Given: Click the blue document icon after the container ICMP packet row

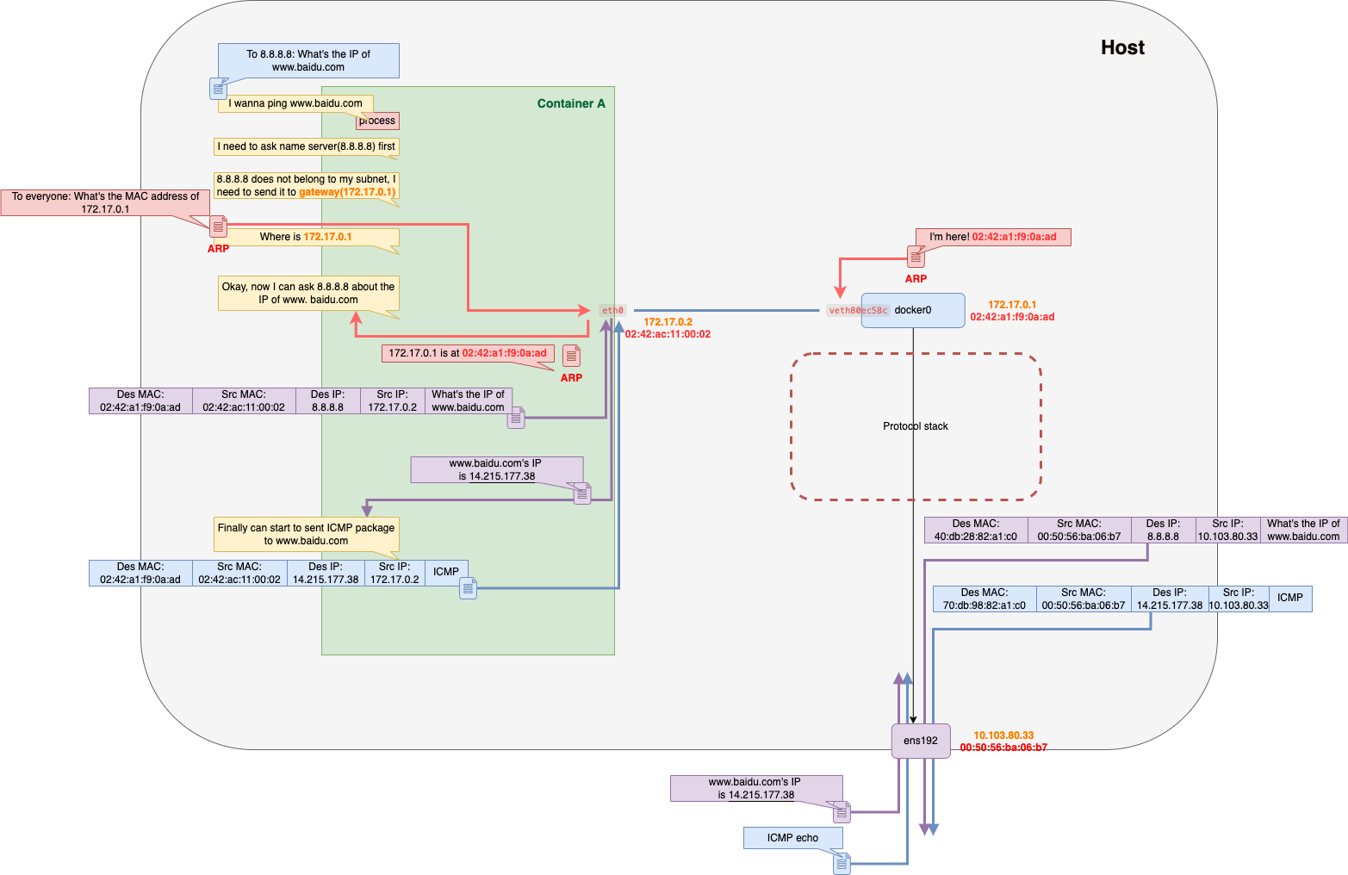Looking at the screenshot, I should tap(468, 588).
